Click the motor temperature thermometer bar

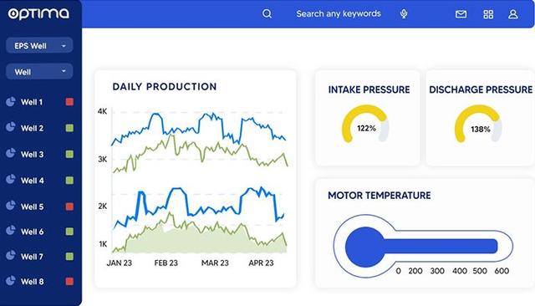(x=421, y=247)
